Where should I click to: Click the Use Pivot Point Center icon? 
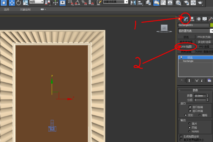click(48, 2)
